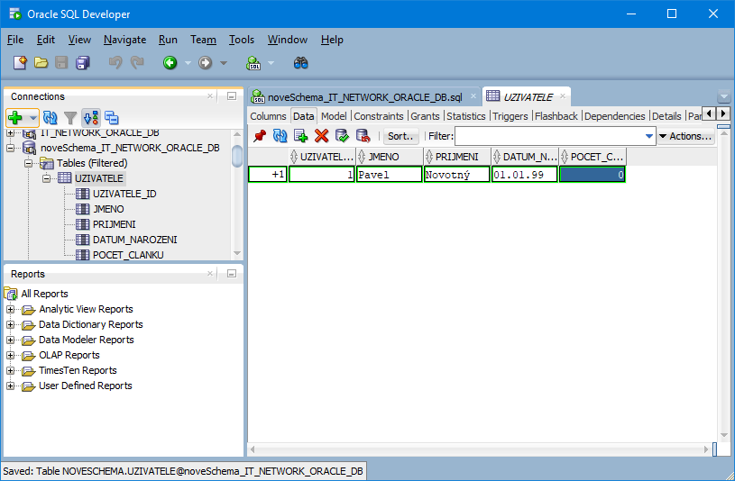The image size is (735, 481).
Task: Open the Navigate menu
Action: tap(124, 40)
